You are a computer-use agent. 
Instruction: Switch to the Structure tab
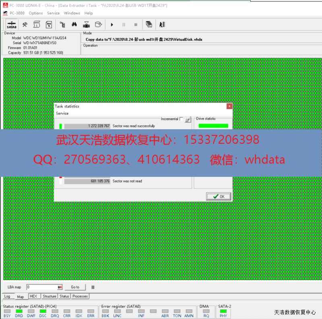(50, 296)
